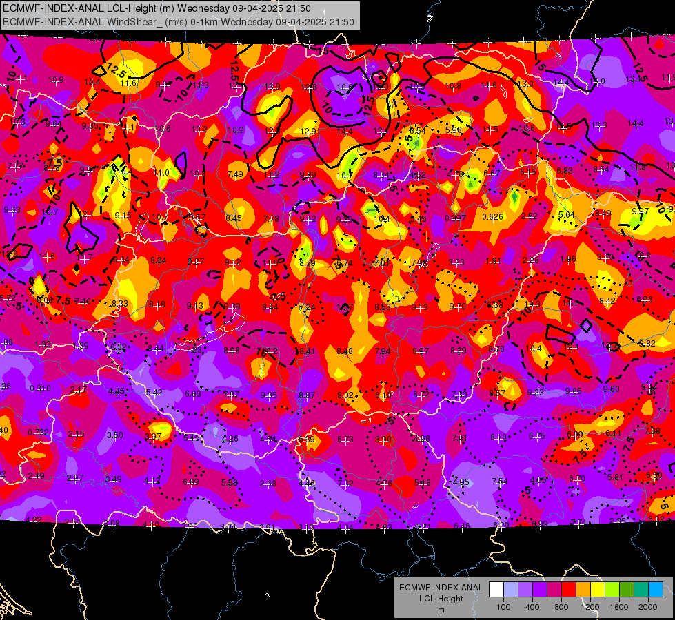Click the teal legend swatch left of 2000

click(641, 589)
